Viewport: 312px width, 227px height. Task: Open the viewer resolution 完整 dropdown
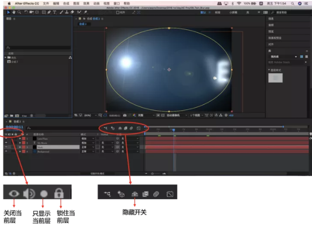[146, 115]
